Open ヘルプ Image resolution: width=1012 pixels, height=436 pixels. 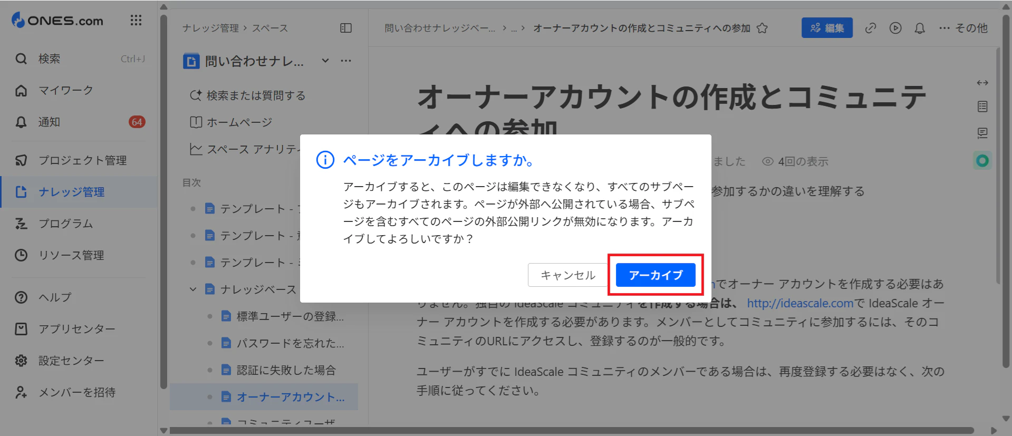[79, 297]
